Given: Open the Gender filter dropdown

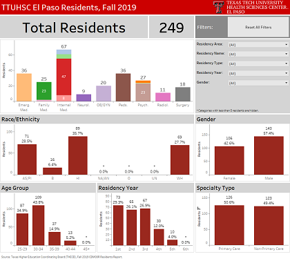Looking at the screenshot, I should (x=258, y=83).
